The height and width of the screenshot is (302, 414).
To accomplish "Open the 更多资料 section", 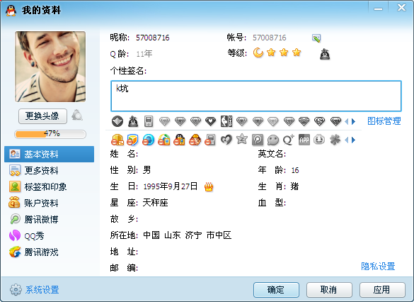I will [49, 171].
